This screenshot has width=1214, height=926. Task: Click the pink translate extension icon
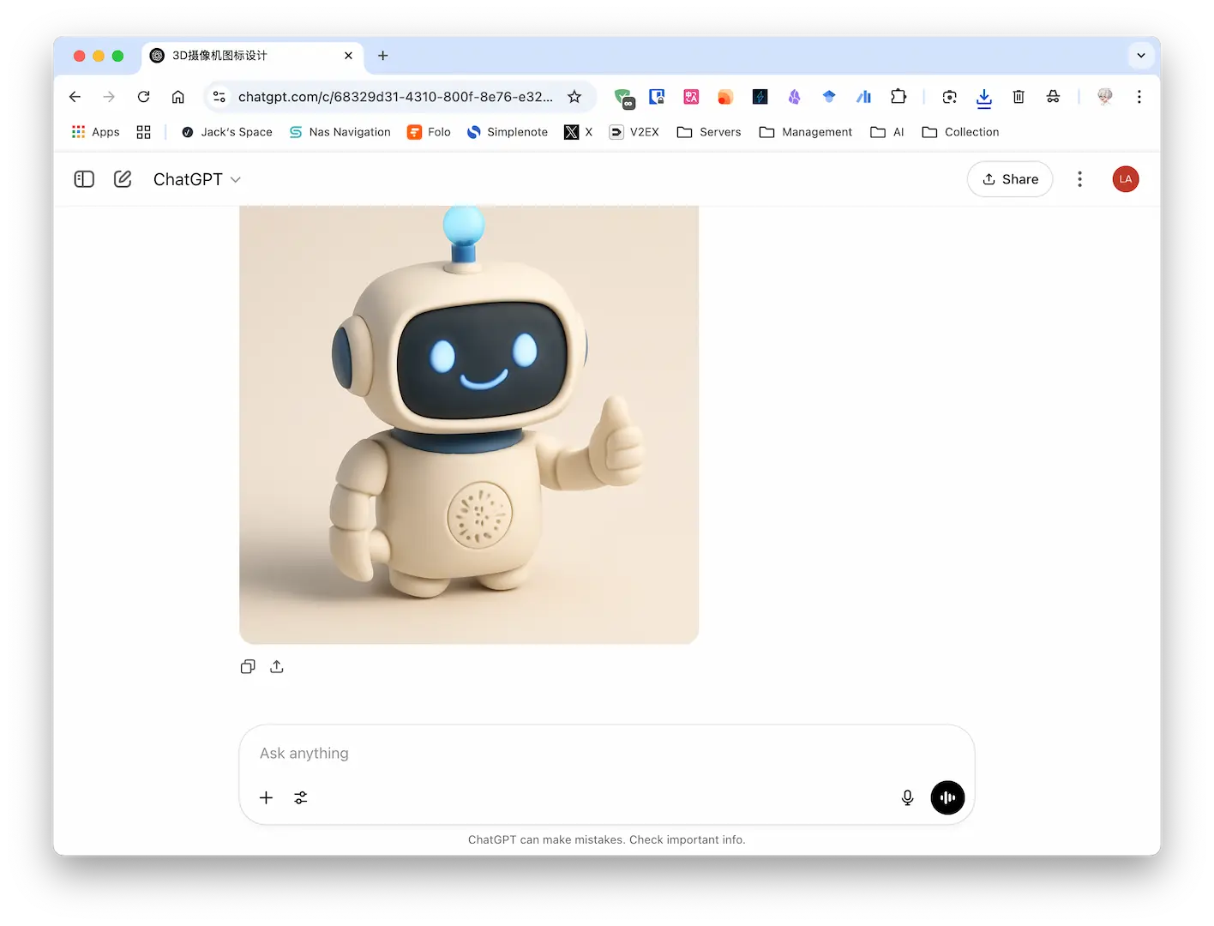(x=691, y=97)
